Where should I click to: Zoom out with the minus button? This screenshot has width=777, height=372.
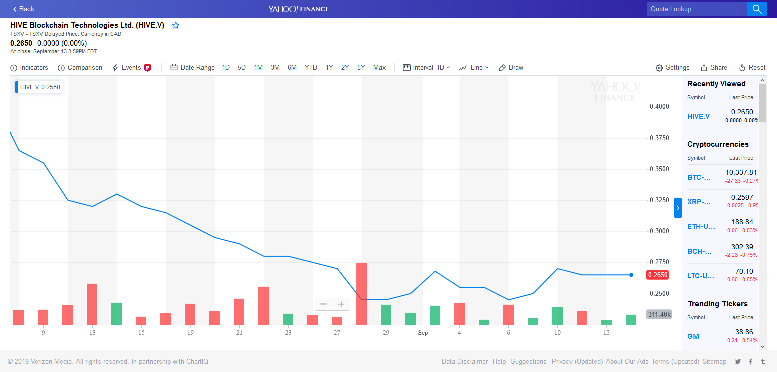[x=323, y=304]
